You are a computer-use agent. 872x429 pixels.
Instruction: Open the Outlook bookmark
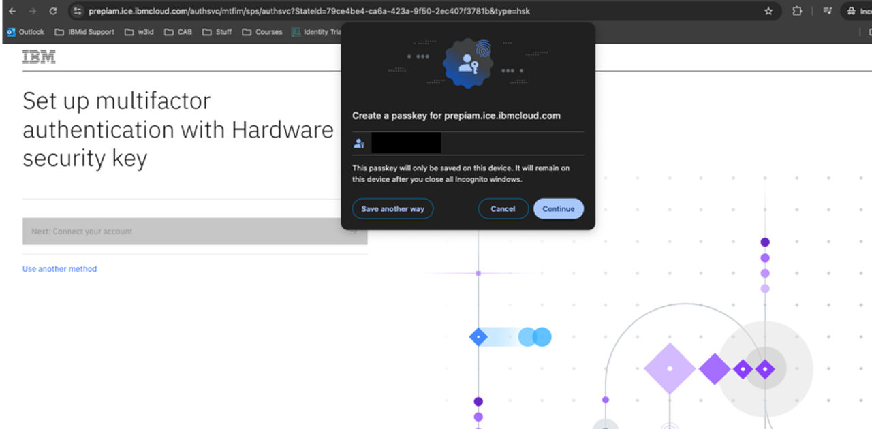click(x=25, y=32)
